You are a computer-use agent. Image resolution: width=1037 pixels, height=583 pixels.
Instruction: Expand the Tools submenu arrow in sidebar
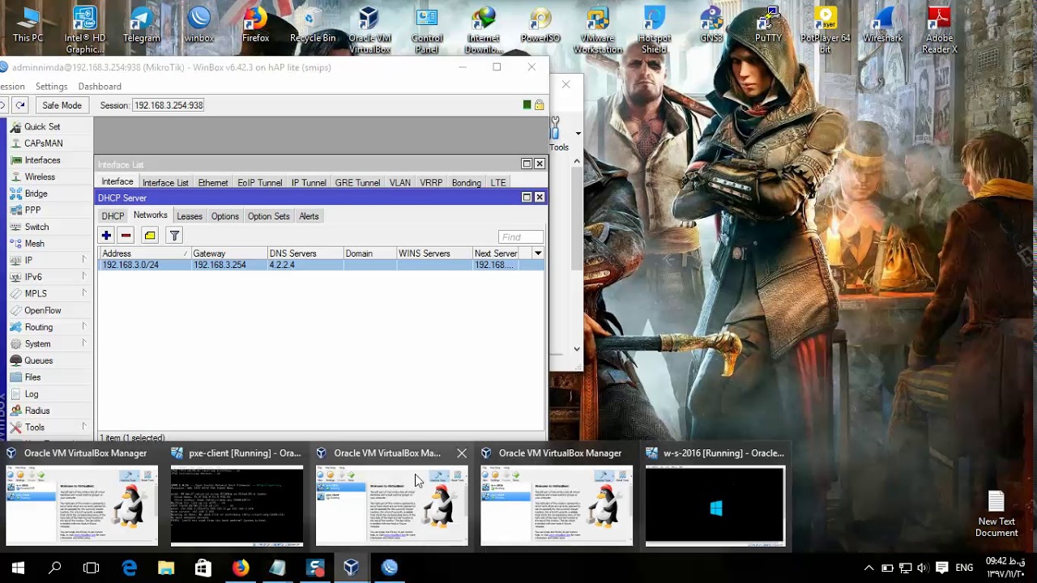pos(83,427)
